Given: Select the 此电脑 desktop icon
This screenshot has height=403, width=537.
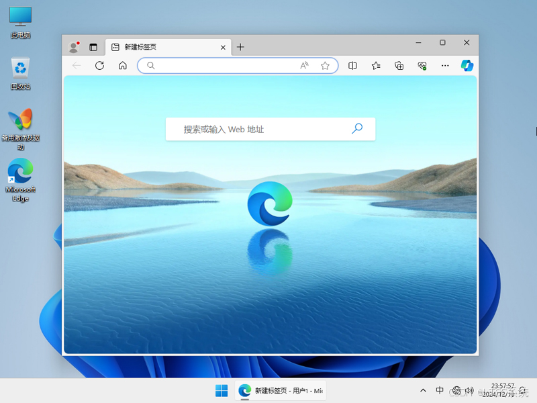Looking at the screenshot, I should click(21, 22).
